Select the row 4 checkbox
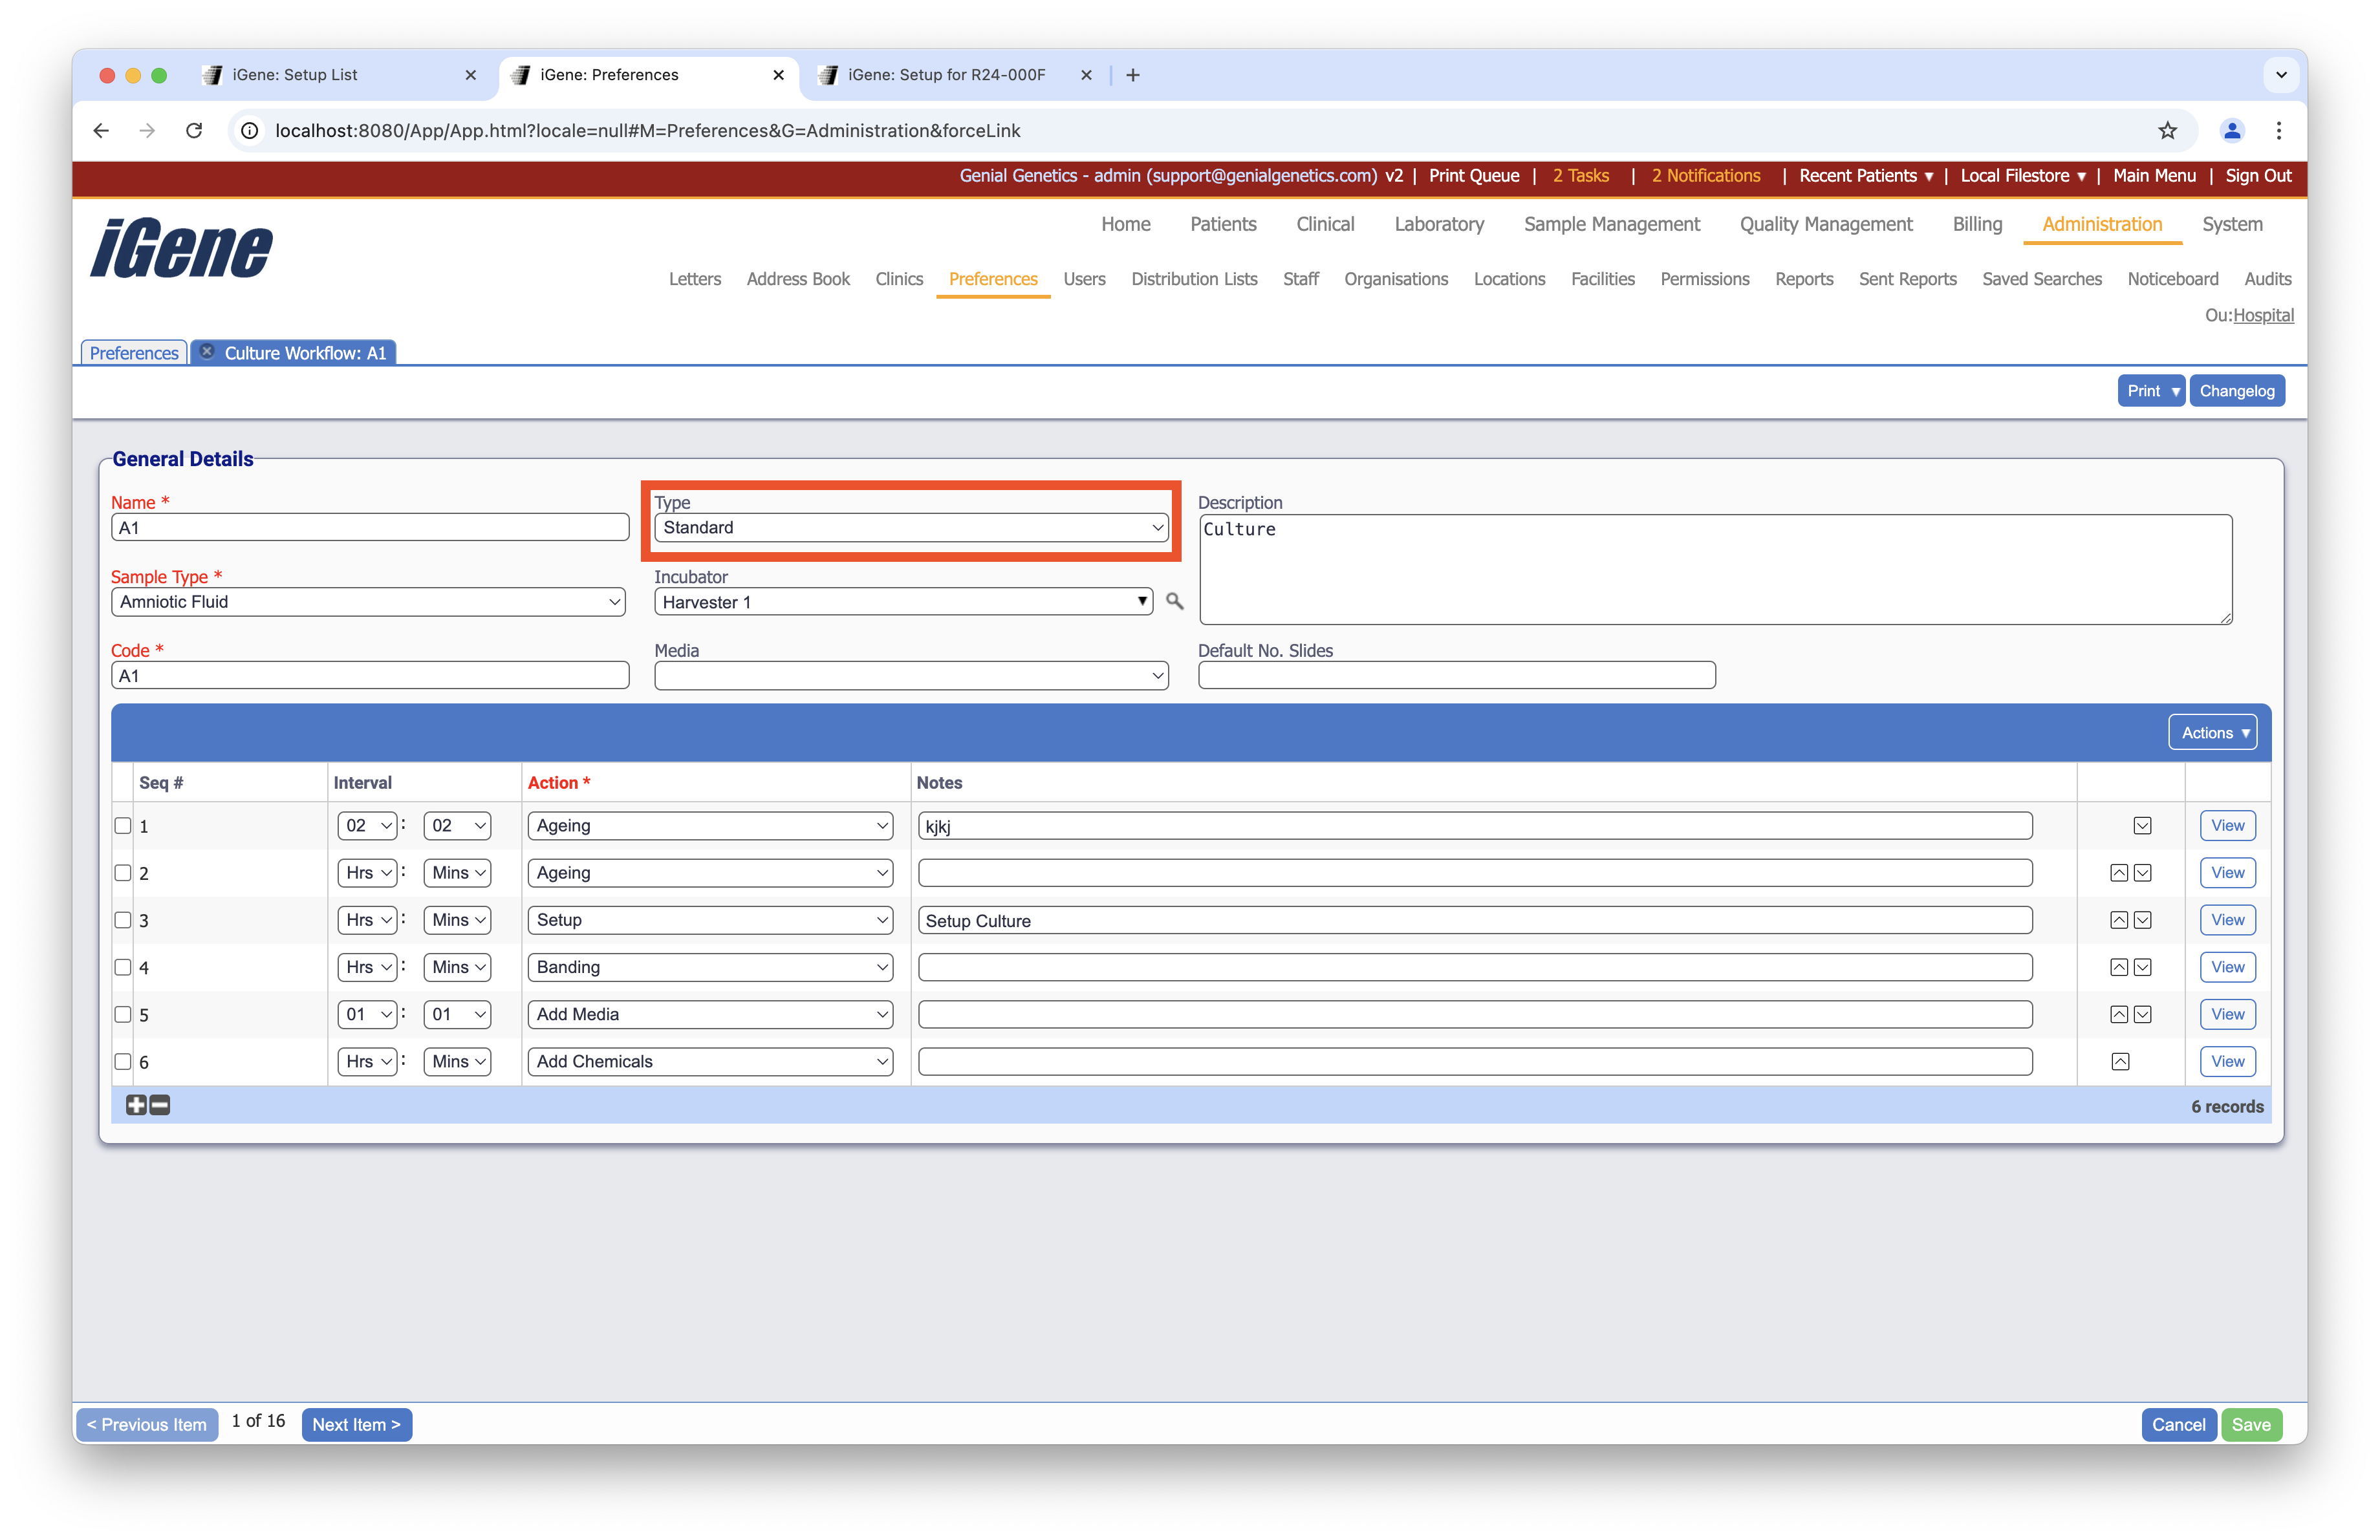Viewport: 2380px width, 1540px height. [123, 967]
